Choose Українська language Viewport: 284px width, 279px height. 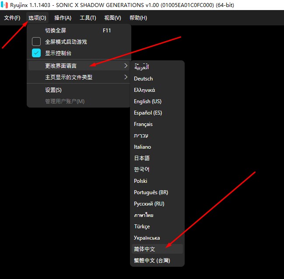click(x=157, y=238)
